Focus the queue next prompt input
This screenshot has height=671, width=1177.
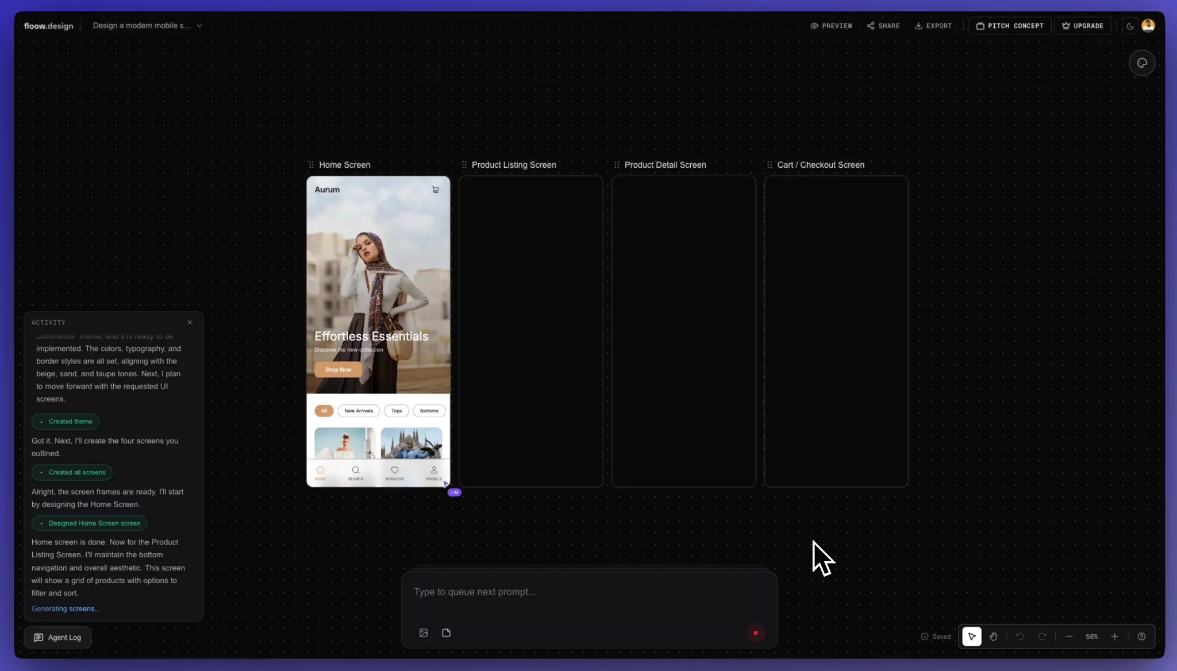pyautogui.click(x=589, y=592)
